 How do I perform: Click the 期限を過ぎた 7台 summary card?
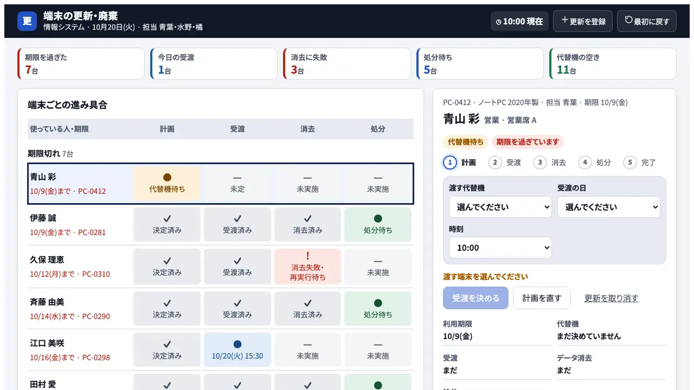[81, 64]
